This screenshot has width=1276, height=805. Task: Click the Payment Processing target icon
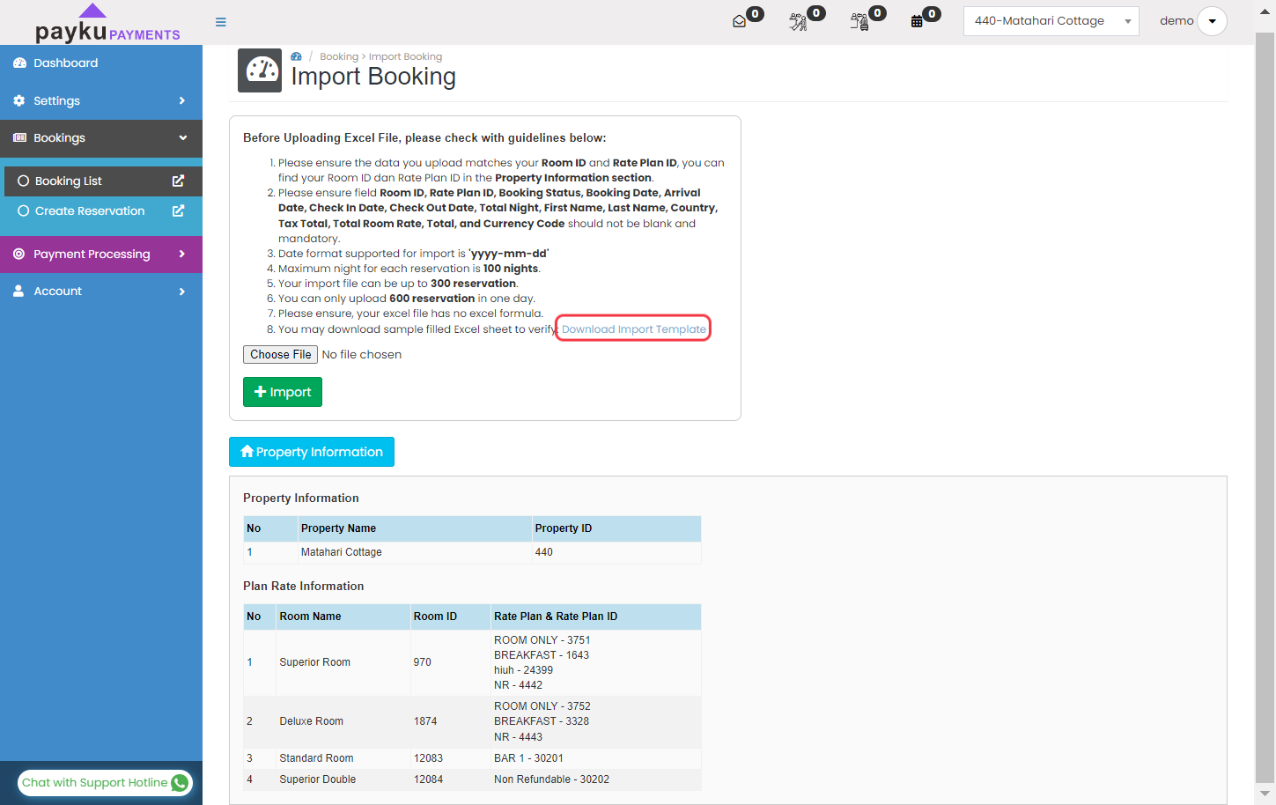click(x=19, y=254)
